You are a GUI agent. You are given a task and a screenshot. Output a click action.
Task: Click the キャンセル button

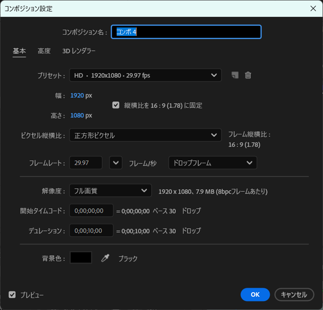pos(294,295)
